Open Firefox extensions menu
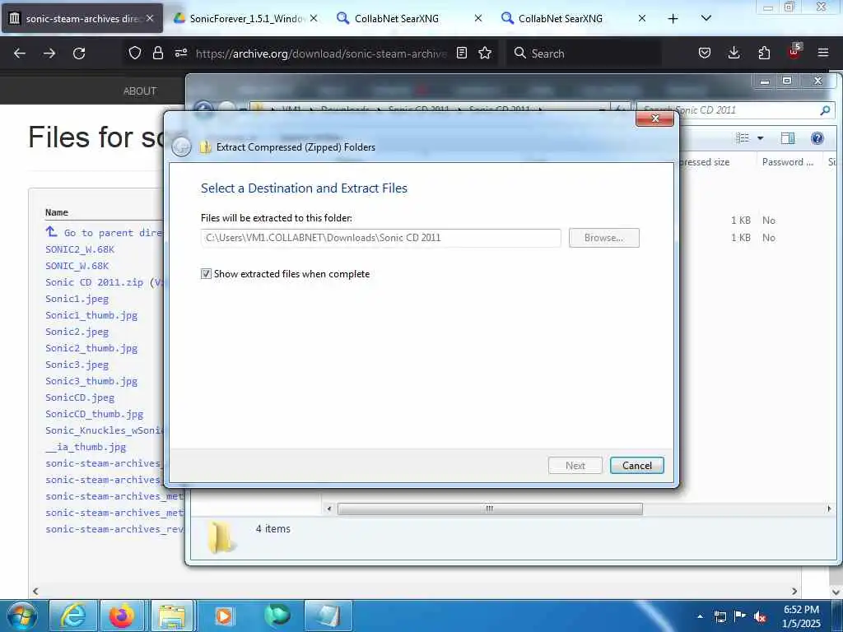 point(764,53)
